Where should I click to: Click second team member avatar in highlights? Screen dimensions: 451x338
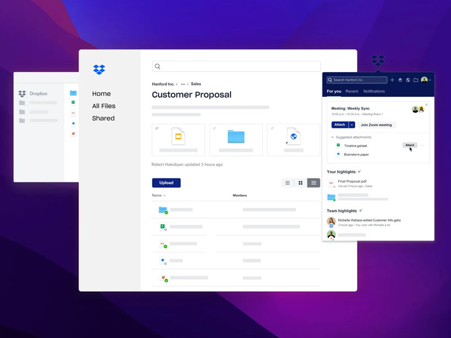pyautogui.click(x=331, y=235)
